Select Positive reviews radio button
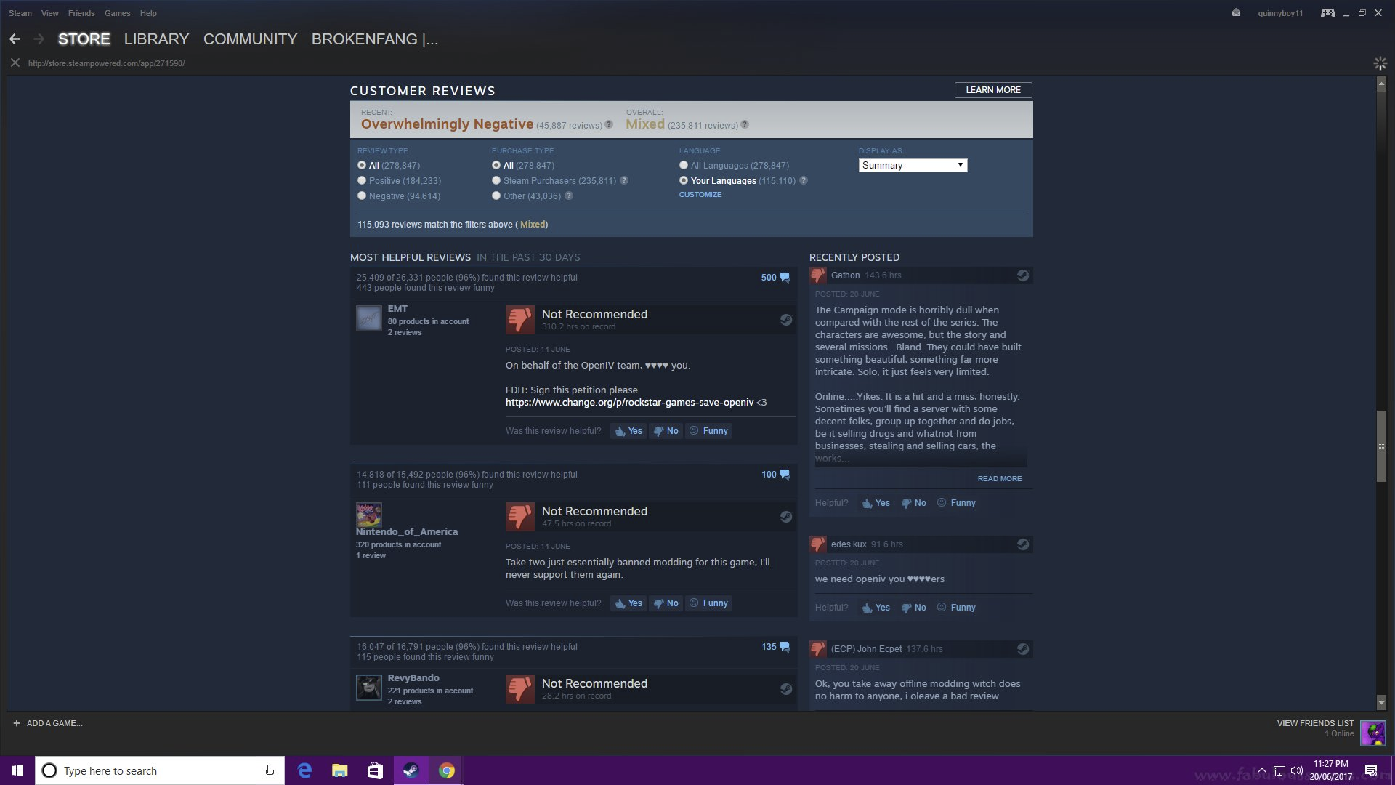Screen dimensions: 1395x785 pos(362,180)
